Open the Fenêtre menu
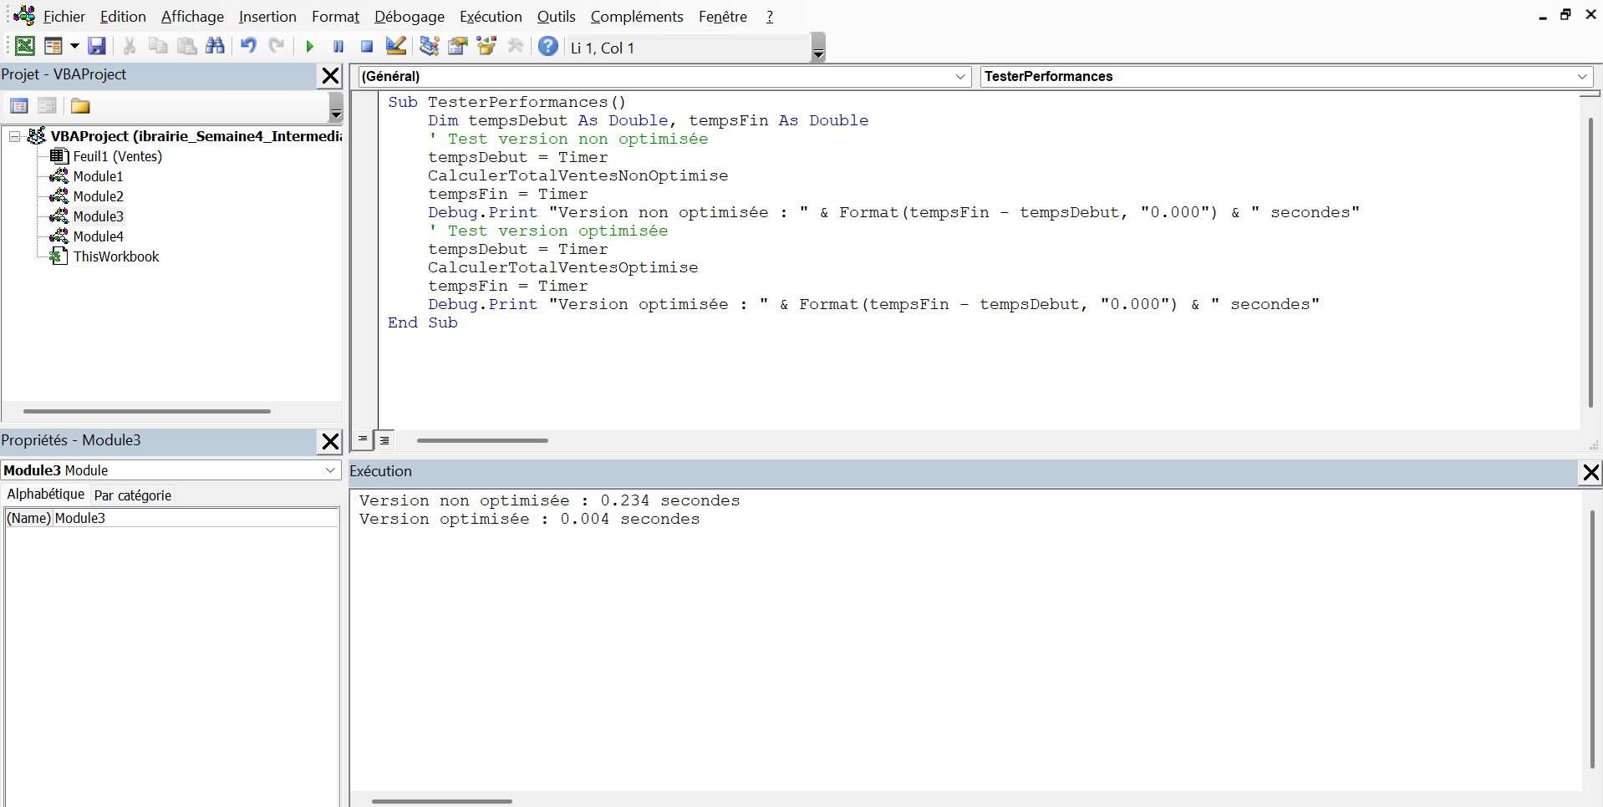The height and width of the screenshot is (807, 1603). [723, 17]
